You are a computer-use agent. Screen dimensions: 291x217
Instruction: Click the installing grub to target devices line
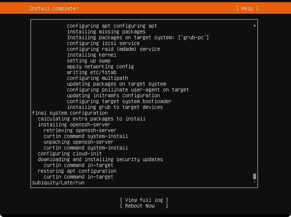[115, 107]
